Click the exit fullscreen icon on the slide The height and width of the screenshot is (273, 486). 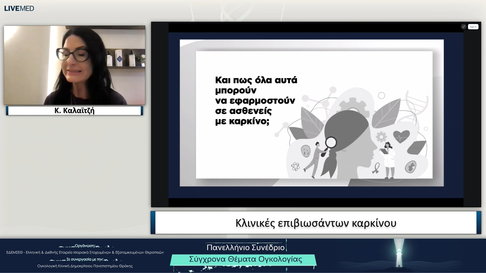click(x=463, y=26)
